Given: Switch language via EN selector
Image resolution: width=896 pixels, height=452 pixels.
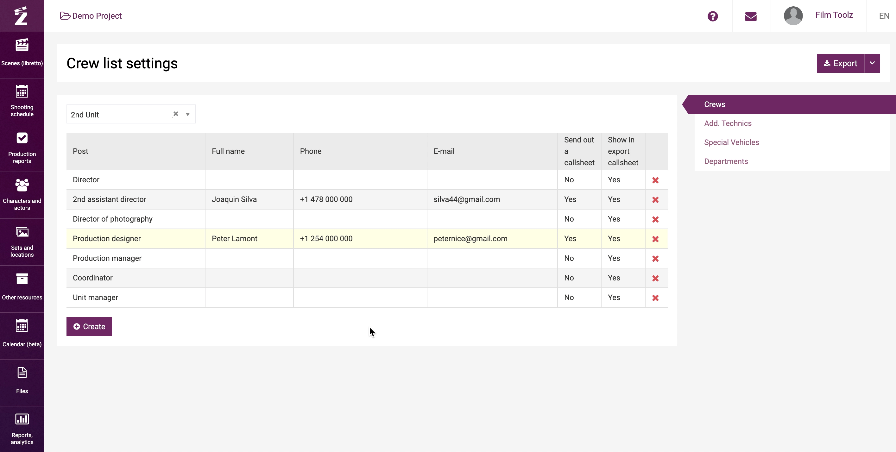Looking at the screenshot, I should (x=884, y=16).
